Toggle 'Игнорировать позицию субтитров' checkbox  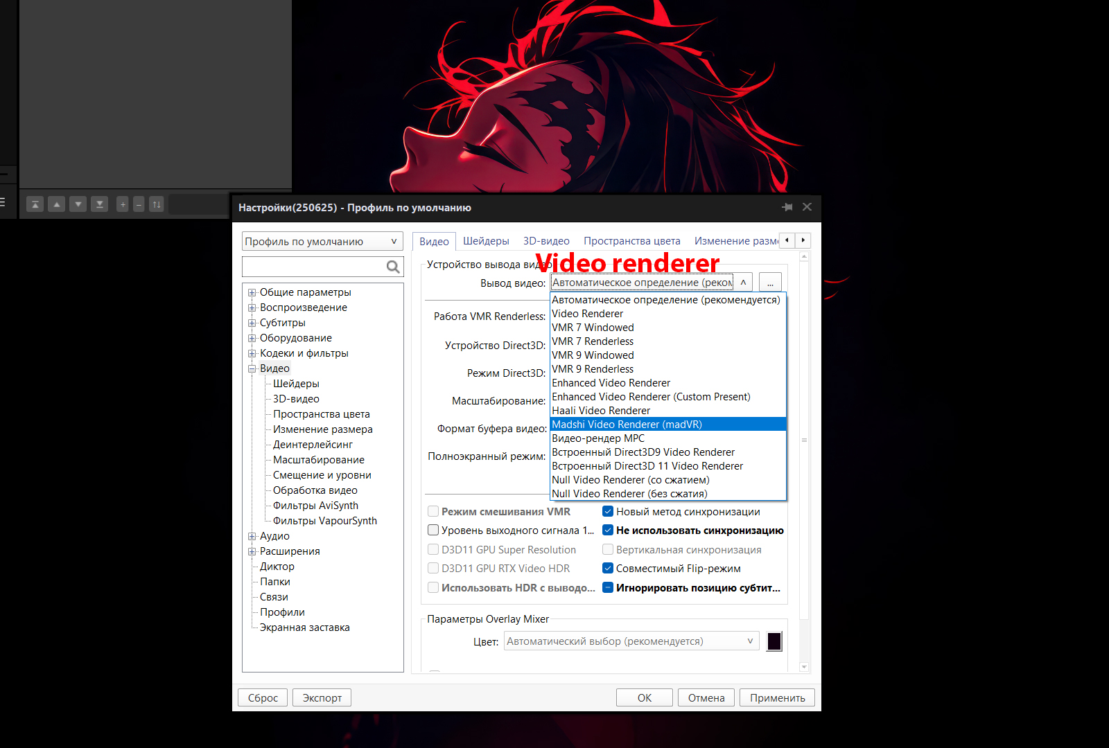tap(608, 588)
